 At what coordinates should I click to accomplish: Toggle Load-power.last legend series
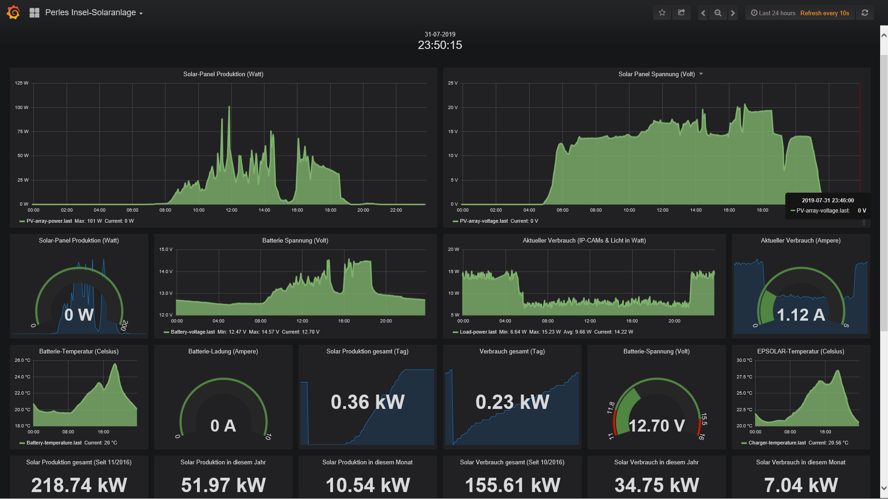(x=478, y=332)
